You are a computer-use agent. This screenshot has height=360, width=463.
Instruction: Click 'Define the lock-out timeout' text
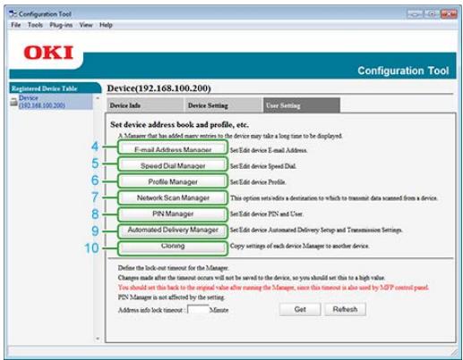point(173,268)
